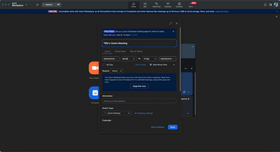Select the Focus time tab
280x152 pixels.
[x=120, y=51]
